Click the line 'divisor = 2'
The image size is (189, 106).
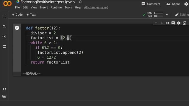coord(43,33)
